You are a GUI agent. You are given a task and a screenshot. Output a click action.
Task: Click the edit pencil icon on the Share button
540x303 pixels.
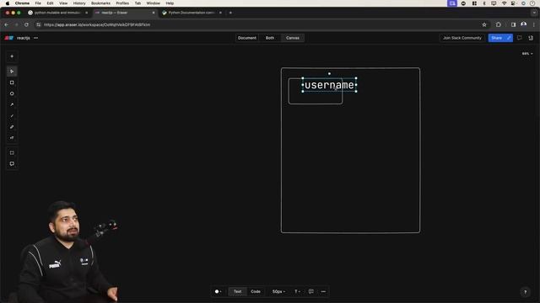pos(509,38)
